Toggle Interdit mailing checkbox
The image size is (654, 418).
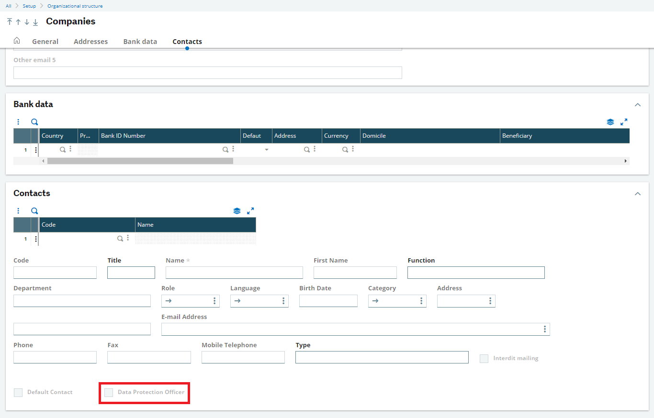(x=484, y=358)
